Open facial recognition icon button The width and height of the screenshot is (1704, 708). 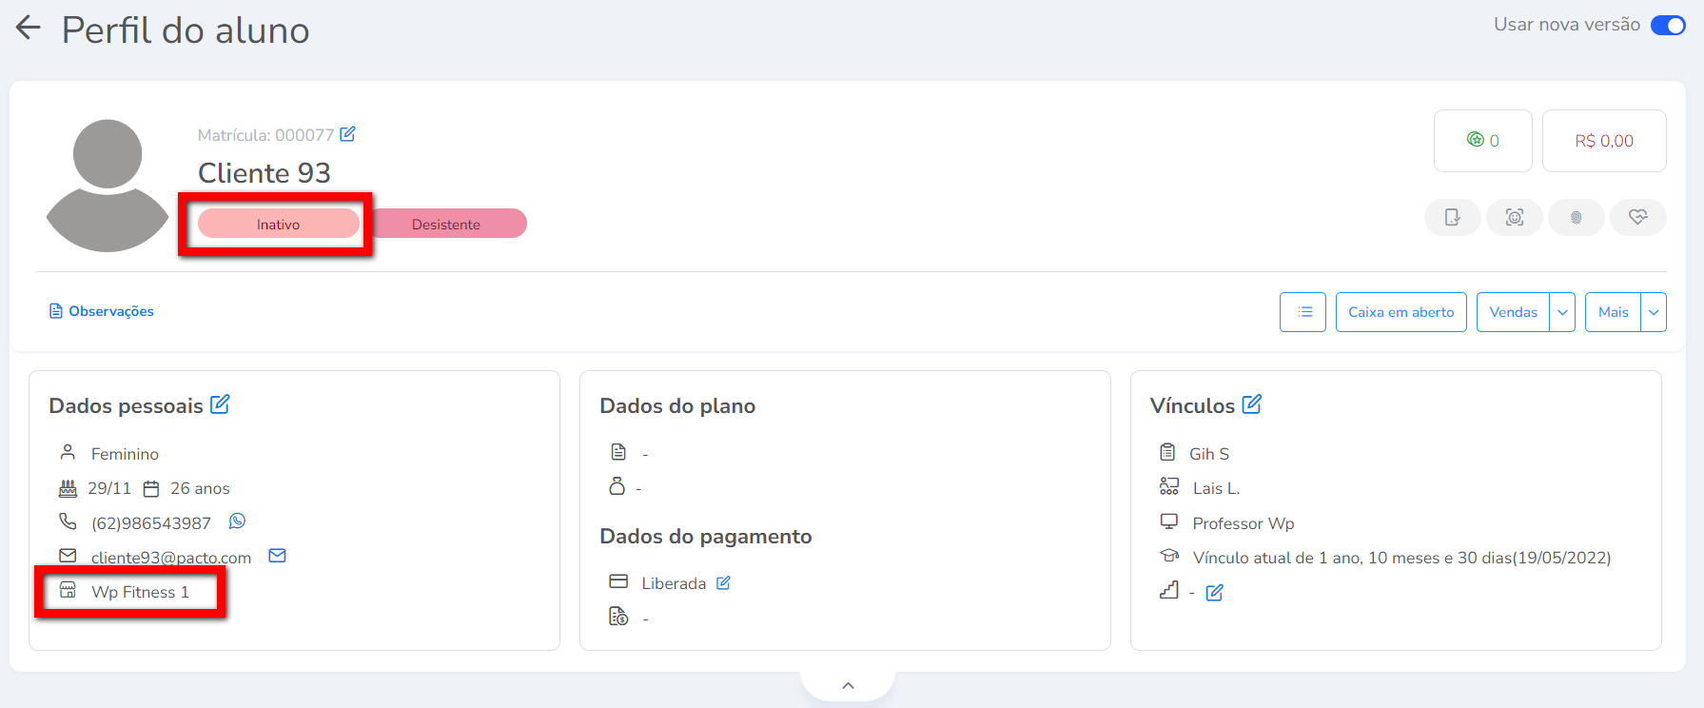1514,217
